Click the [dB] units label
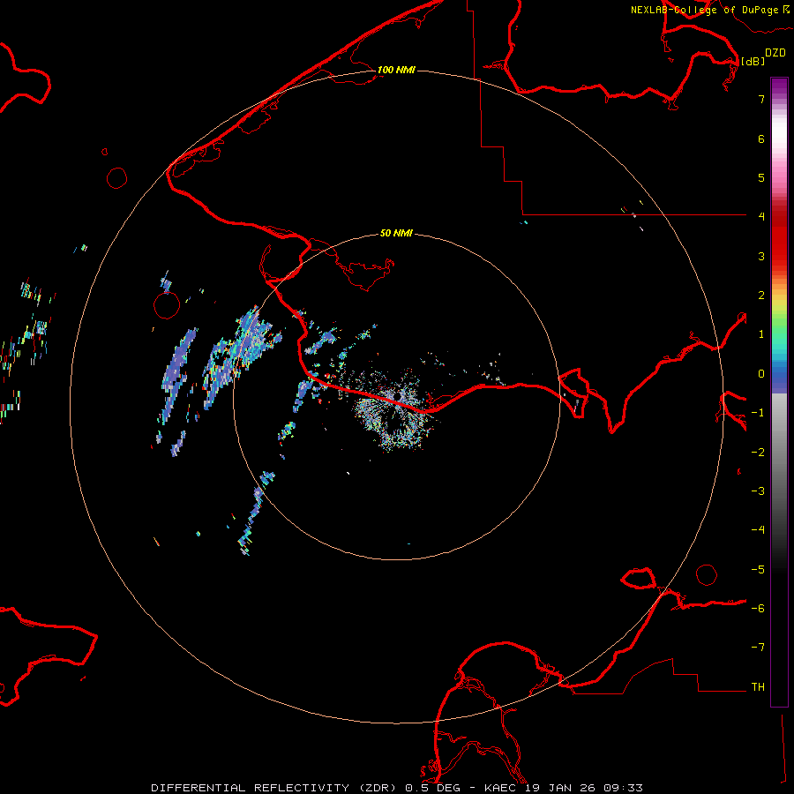794x794 pixels. [753, 61]
